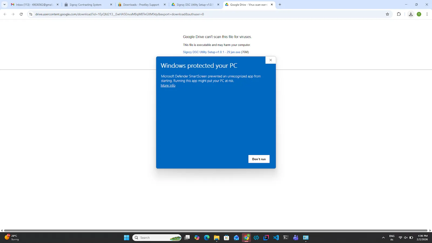
Task: Open Microsoft Edge from taskbar
Action: 207,238
